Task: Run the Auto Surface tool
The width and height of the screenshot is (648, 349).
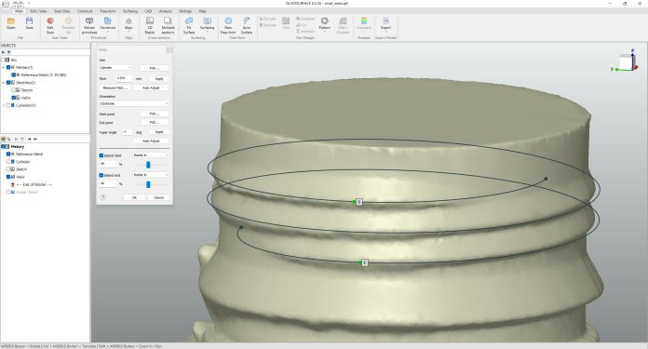Action: 247,25
